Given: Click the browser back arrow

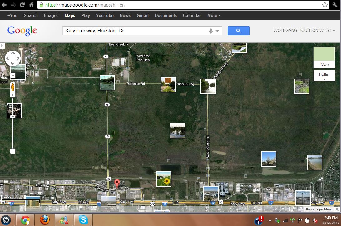Looking at the screenshot, I should point(4,5).
